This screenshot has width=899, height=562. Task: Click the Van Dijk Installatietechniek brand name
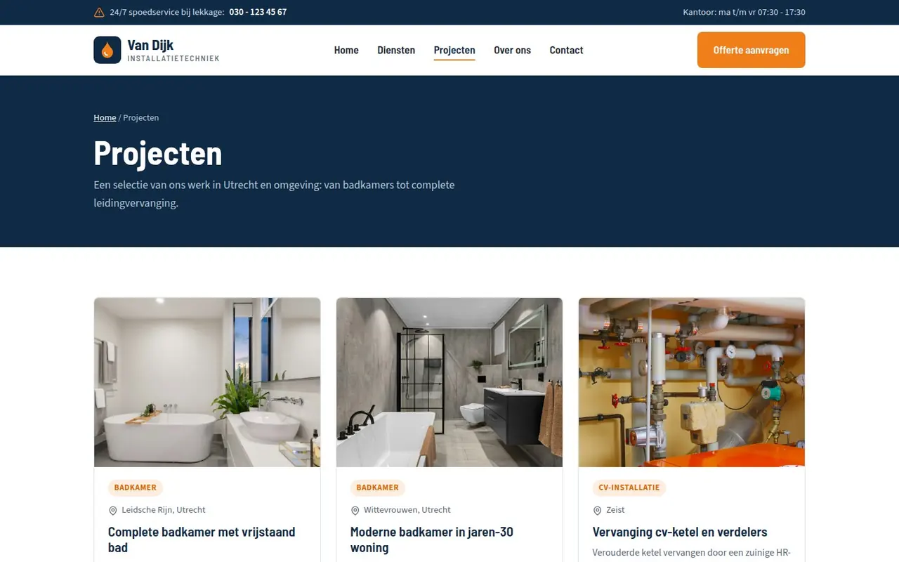tap(173, 51)
